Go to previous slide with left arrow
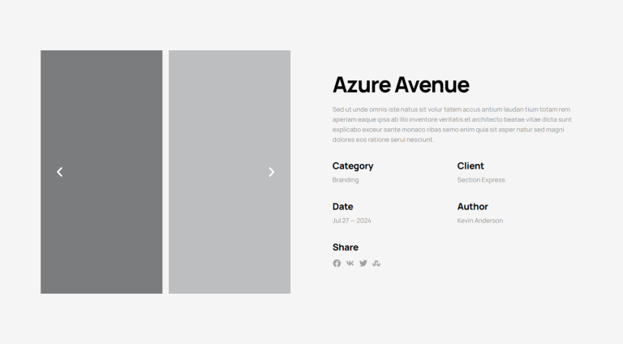 (59, 172)
